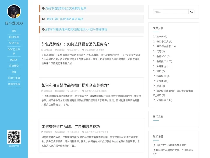Click tags 品牌推广,市场营销,自媒体

pyautogui.click(x=96, y=91)
